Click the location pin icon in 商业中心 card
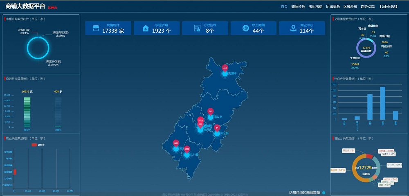The width and height of the screenshot is (409, 196). pyautogui.click(x=293, y=28)
